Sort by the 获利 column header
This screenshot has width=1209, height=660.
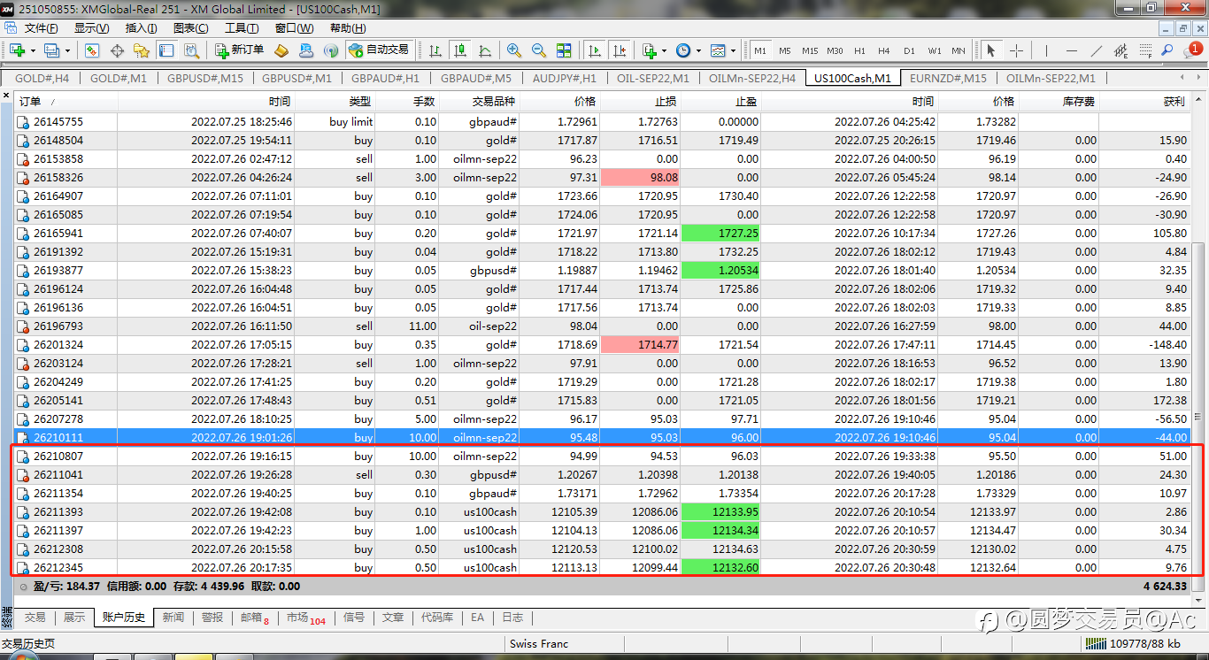pyautogui.click(x=1145, y=102)
